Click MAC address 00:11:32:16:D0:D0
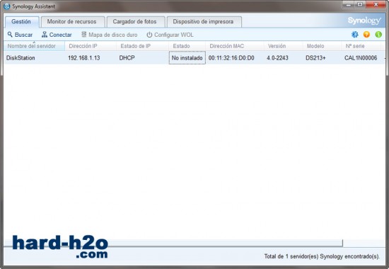 (231, 58)
